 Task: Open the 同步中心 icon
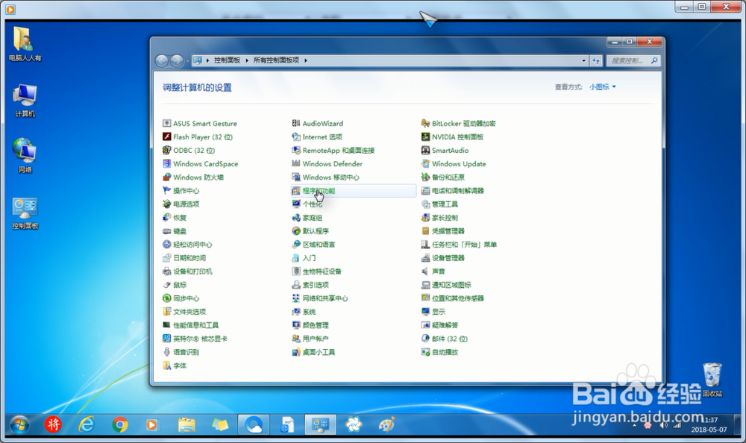tap(166, 298)
